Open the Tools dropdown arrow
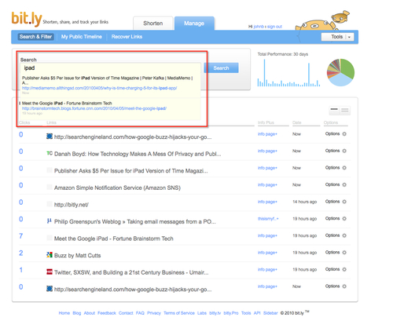393x328 pixels. [349, 37]
